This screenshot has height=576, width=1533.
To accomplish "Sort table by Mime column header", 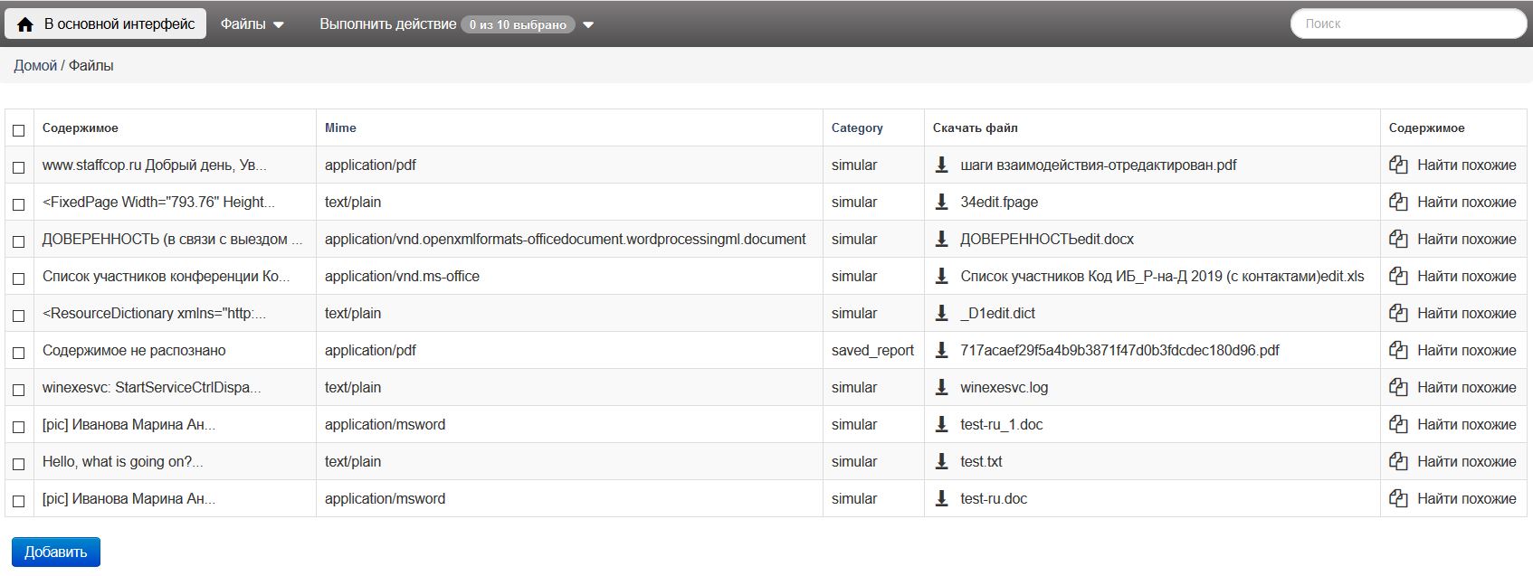I will [340, 127].
